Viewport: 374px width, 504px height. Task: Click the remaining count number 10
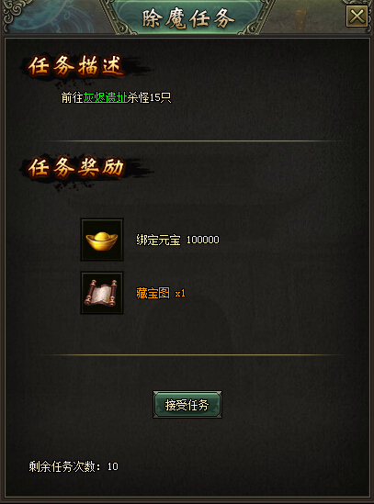pos(113,466)
